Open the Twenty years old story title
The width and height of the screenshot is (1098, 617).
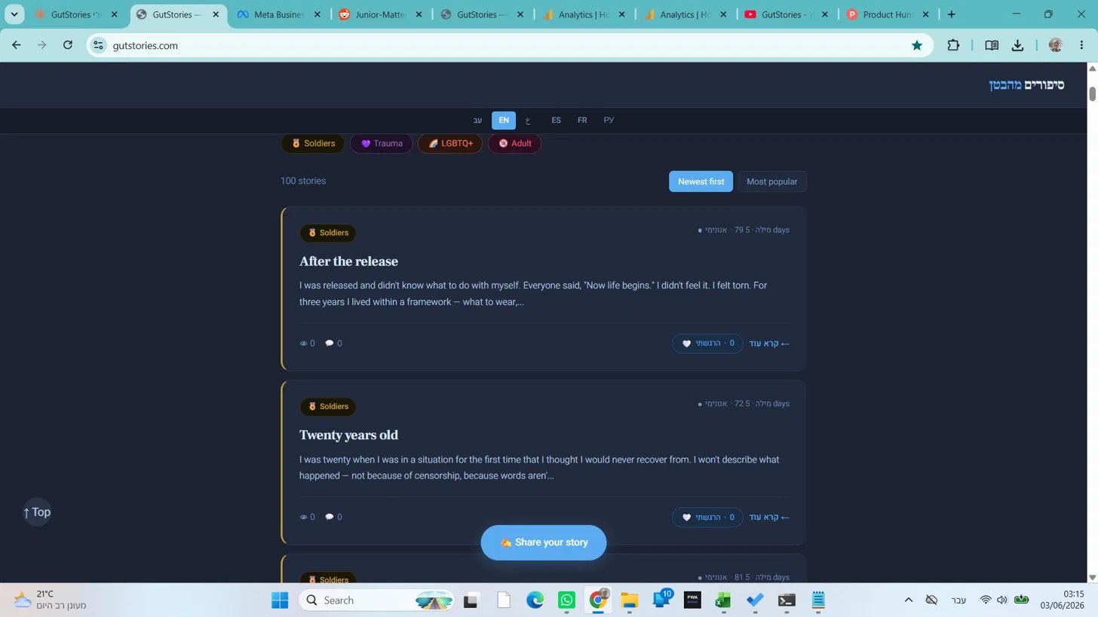coord(348,435)
